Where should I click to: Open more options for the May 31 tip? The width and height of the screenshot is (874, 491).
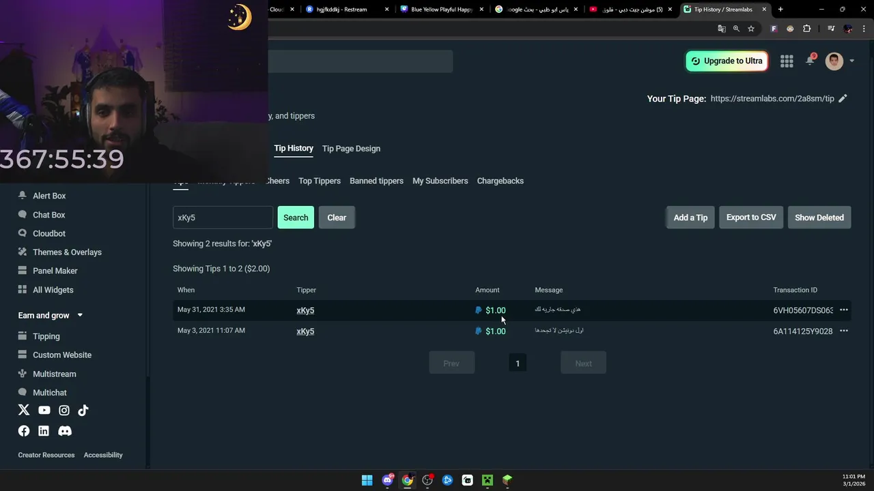coord(844,310)
